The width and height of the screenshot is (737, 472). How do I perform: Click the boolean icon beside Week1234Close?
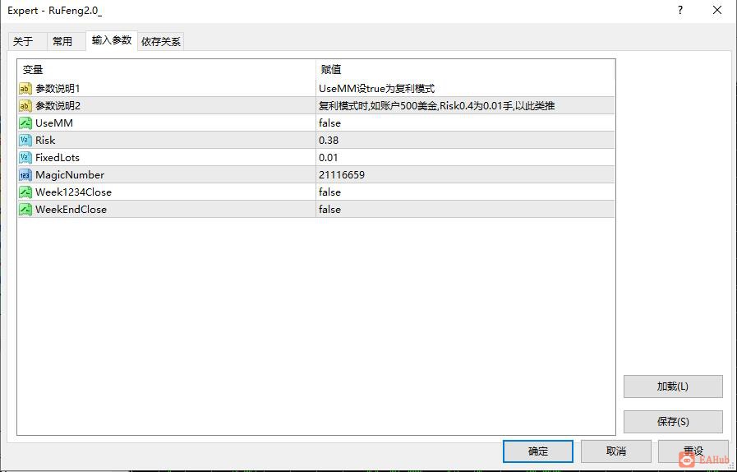(x=25, y=192)
